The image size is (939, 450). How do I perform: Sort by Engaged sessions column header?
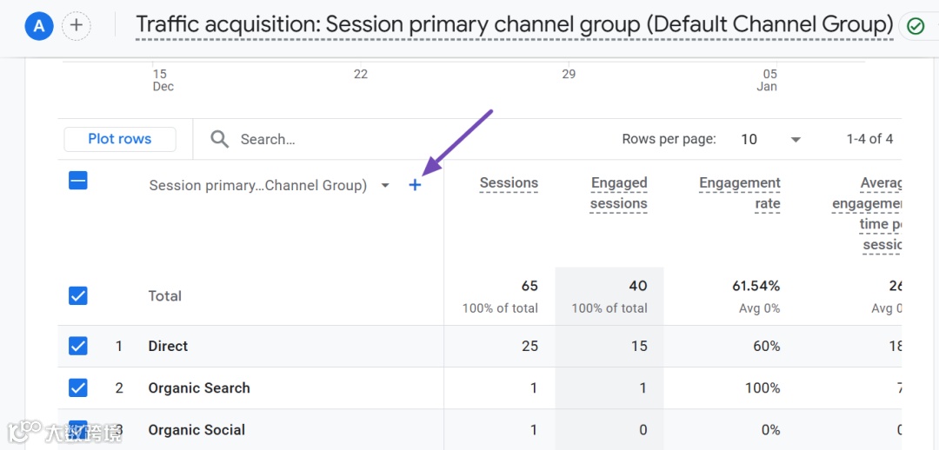pos(618,193)
